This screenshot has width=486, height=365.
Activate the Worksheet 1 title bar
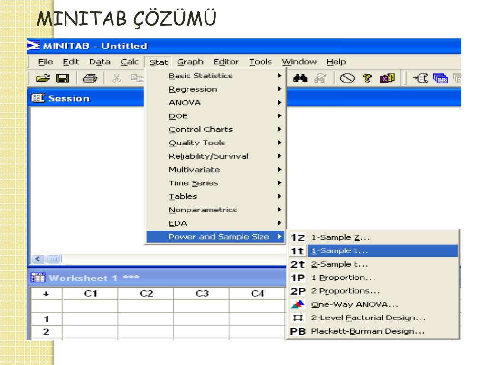pos(157,278)
